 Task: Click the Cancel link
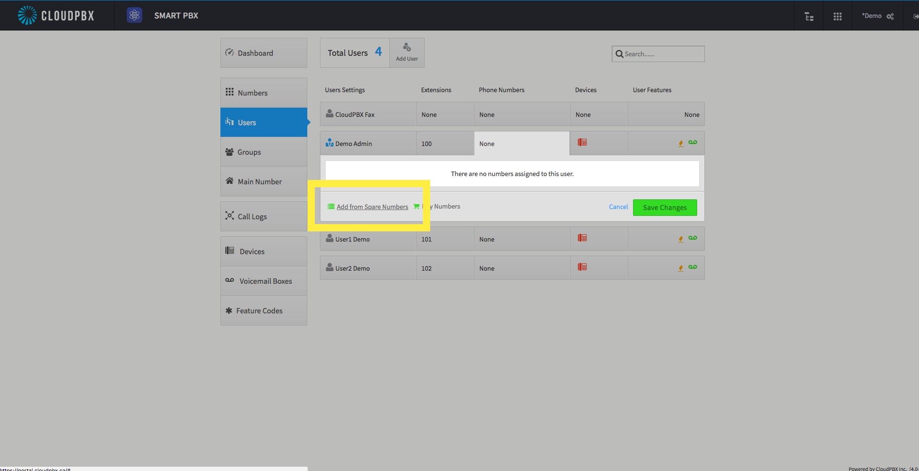pos(618,207)
